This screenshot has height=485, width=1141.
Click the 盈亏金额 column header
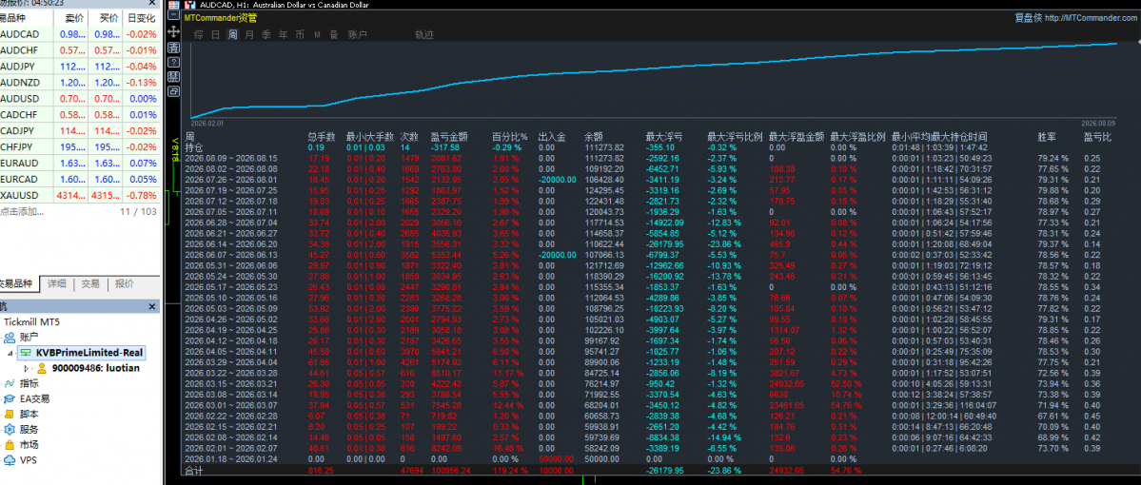click(449, 136)
